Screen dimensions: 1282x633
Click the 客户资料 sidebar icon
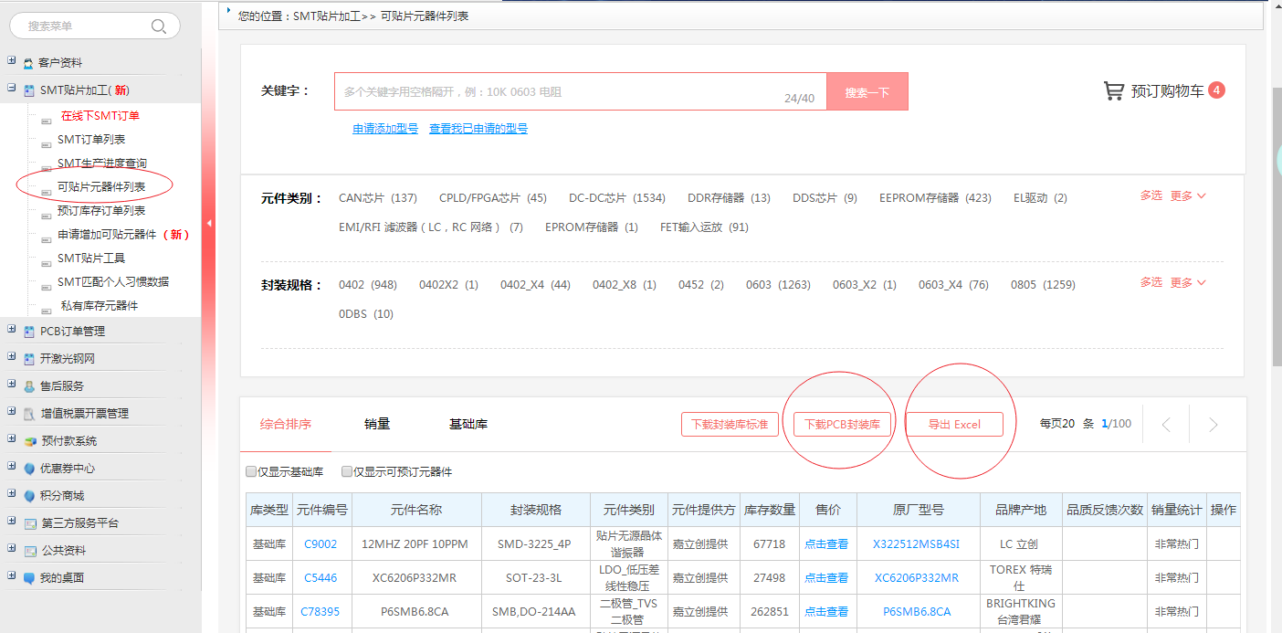pyautogui.click(x=28, y=63)
